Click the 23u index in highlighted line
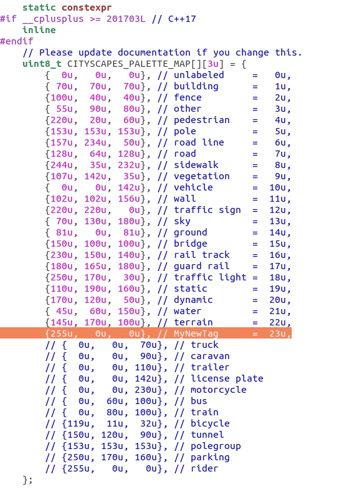 [277, 333]
